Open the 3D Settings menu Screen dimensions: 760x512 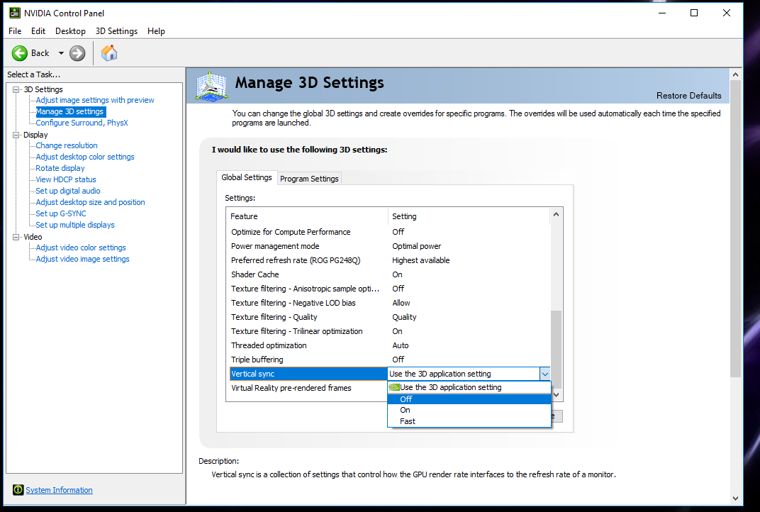pyautogui.click(x=116, y=31)
